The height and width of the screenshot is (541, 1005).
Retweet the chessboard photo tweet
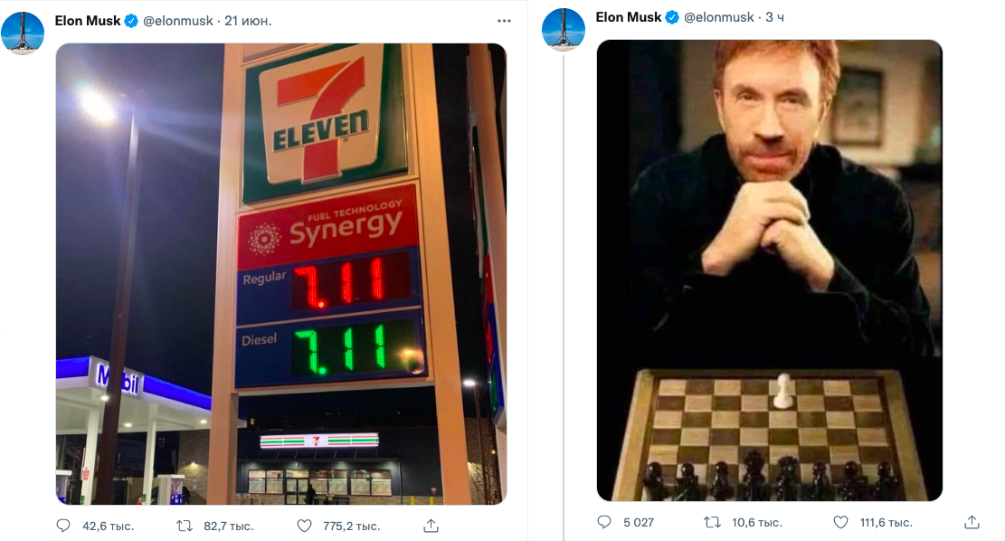(711, 522)
